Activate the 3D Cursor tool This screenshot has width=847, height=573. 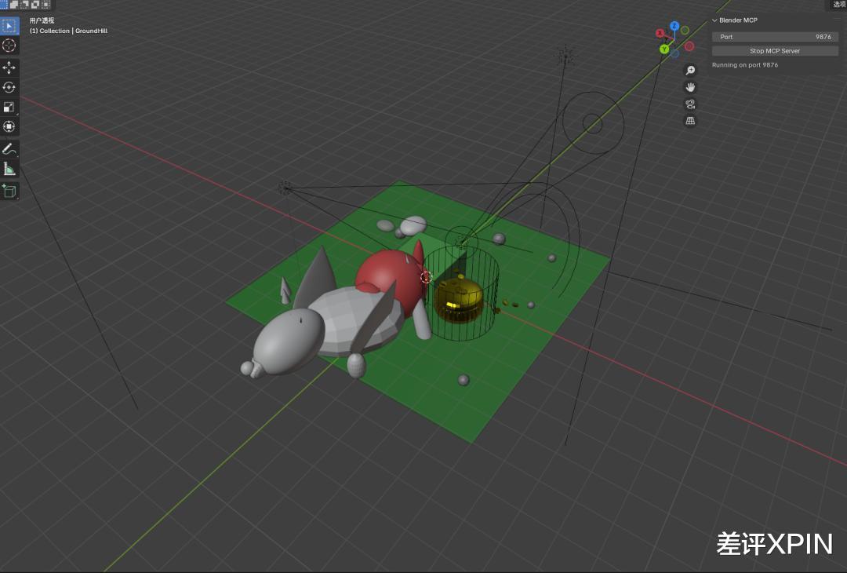coord(9,46)
